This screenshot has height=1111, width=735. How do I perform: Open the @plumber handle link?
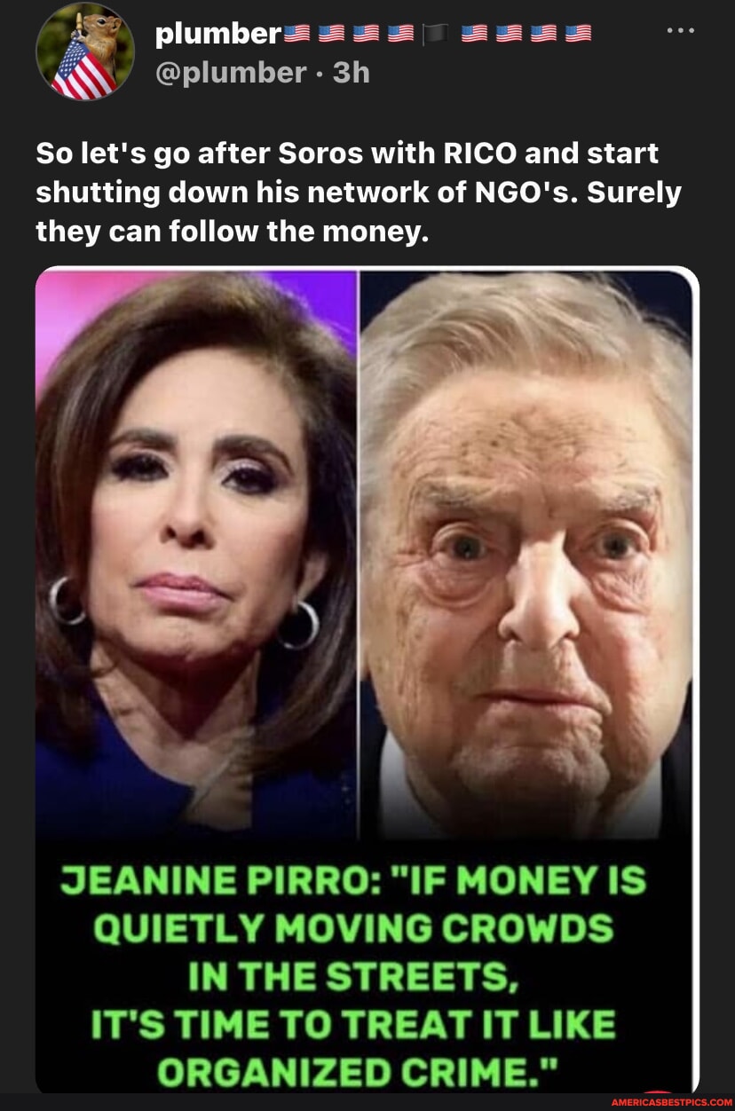point(231,72)
